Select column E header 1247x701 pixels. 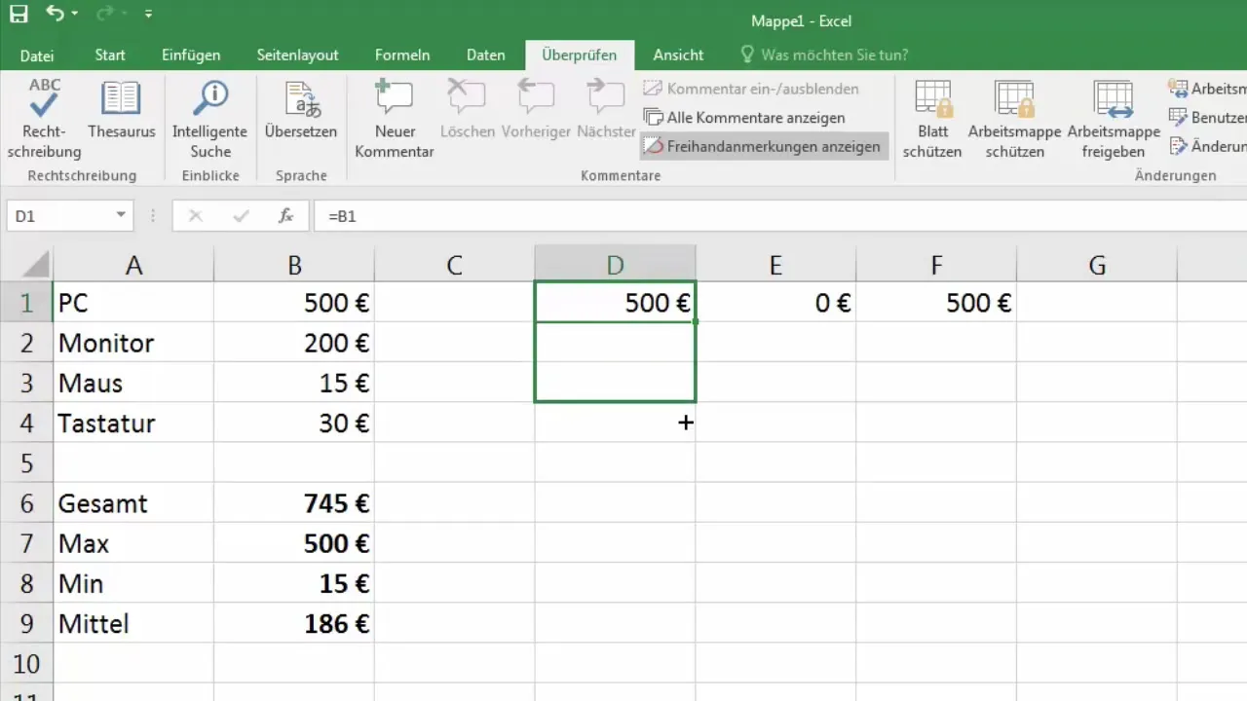click(776, 265)
